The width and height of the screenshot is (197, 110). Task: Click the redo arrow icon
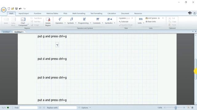(24, 9)
